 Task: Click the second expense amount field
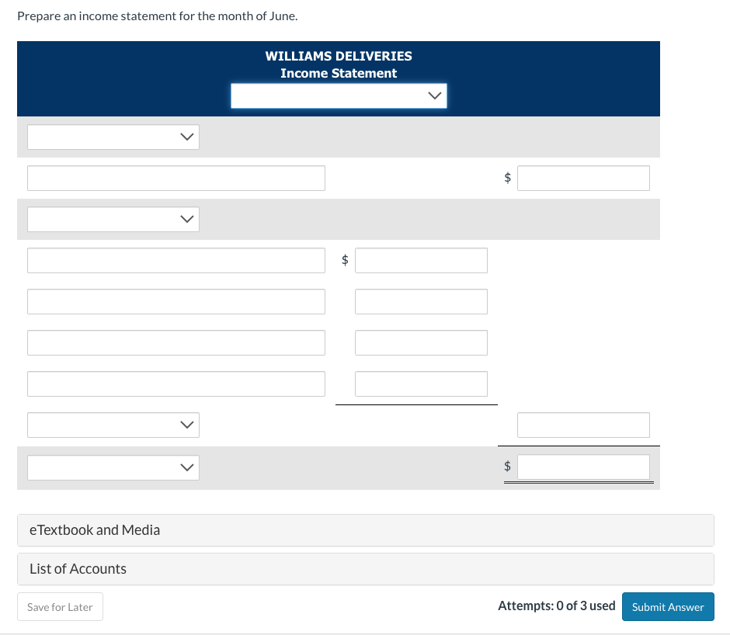(x=421, y=301)
